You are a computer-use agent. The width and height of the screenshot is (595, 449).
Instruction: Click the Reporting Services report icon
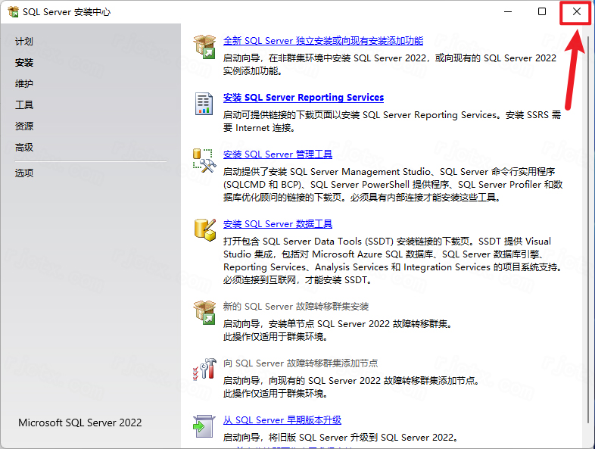coord(204,104)
